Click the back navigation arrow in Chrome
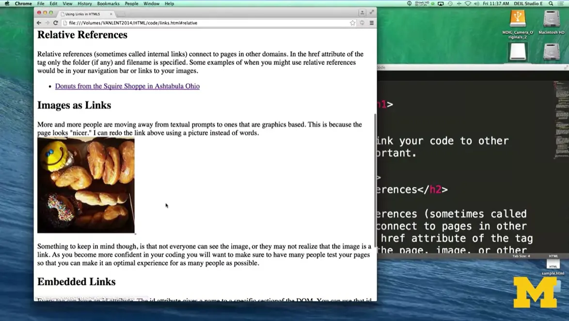 39,22
